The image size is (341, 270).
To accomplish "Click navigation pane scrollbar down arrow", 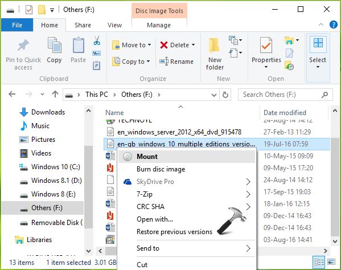I will click(x=88, y=251).
